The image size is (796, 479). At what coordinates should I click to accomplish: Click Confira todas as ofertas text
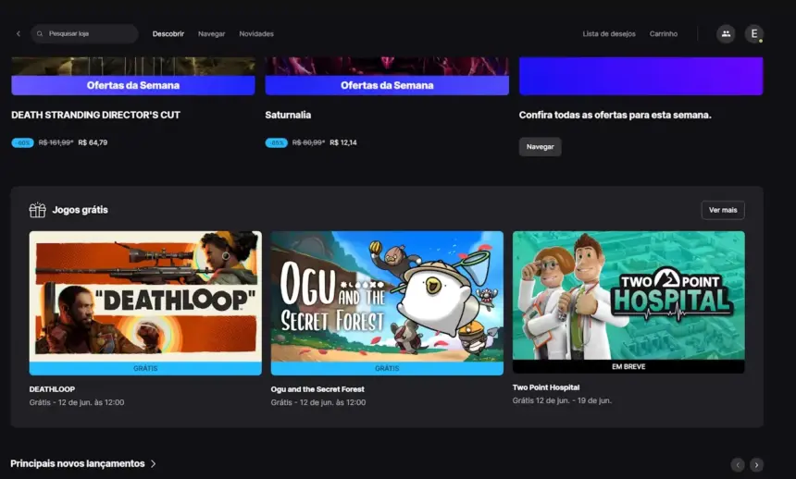615,116
